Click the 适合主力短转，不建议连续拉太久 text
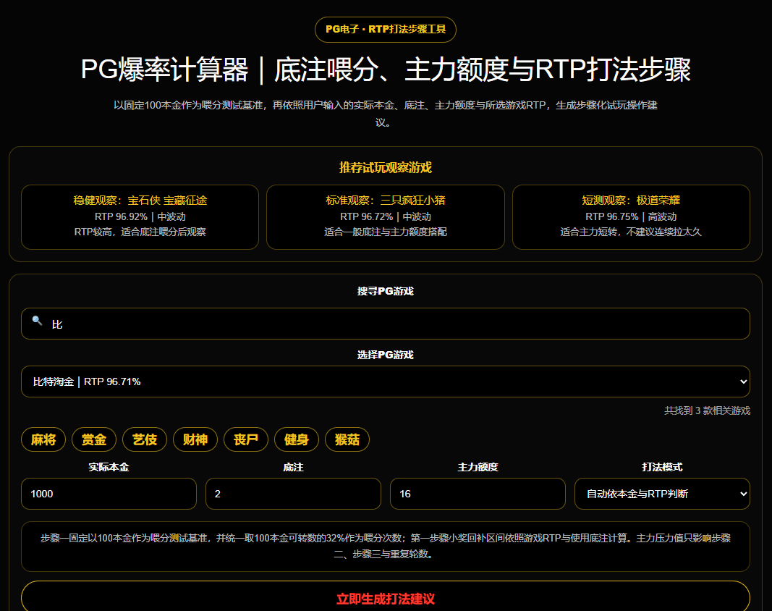Image resolution: width=772 pixels, height=611 pixels. [631, 232]
